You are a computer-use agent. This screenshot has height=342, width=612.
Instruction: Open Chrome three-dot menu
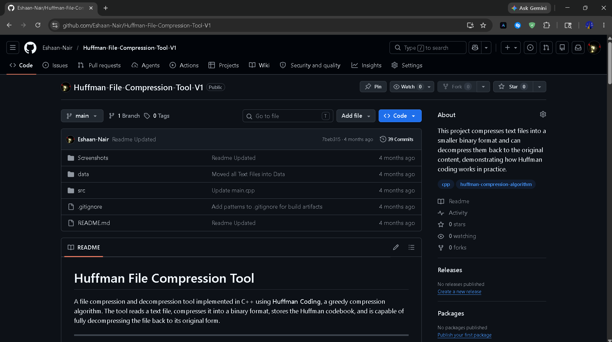[x=604, y=25]
